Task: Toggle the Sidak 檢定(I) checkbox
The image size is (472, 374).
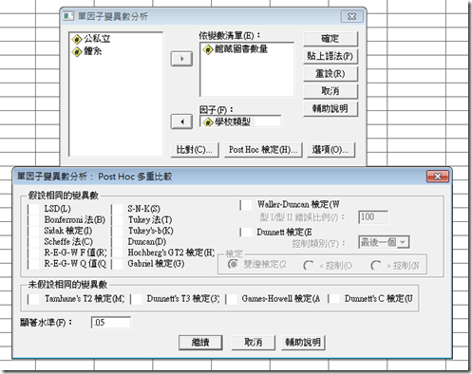Action: tap(34, 231)
